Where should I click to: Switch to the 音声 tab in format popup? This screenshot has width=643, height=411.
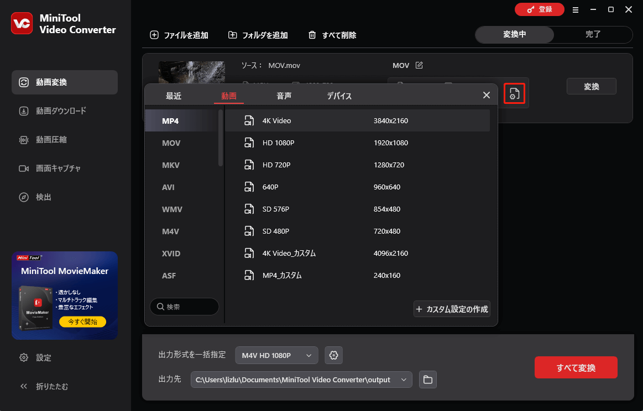point(284,96)
